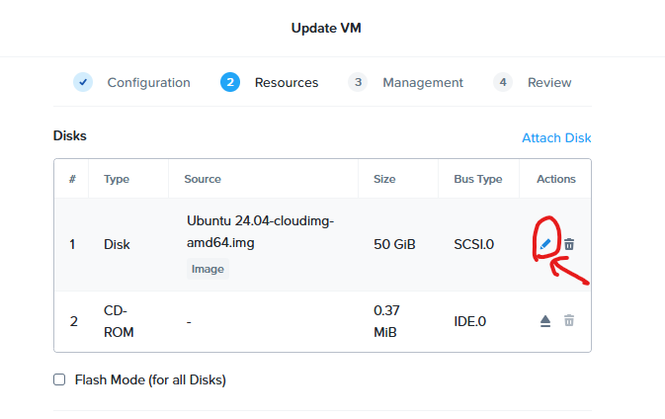Click the step 2 Resources circle

[x=230, y=82]
